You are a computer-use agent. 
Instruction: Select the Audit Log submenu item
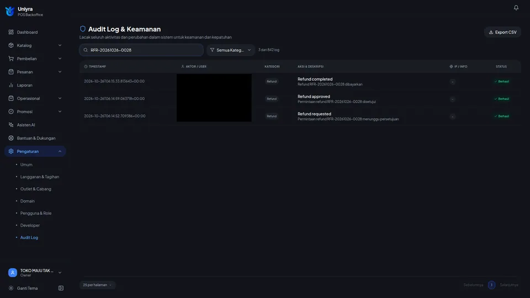pyautogui.click(x=29, y=237)
